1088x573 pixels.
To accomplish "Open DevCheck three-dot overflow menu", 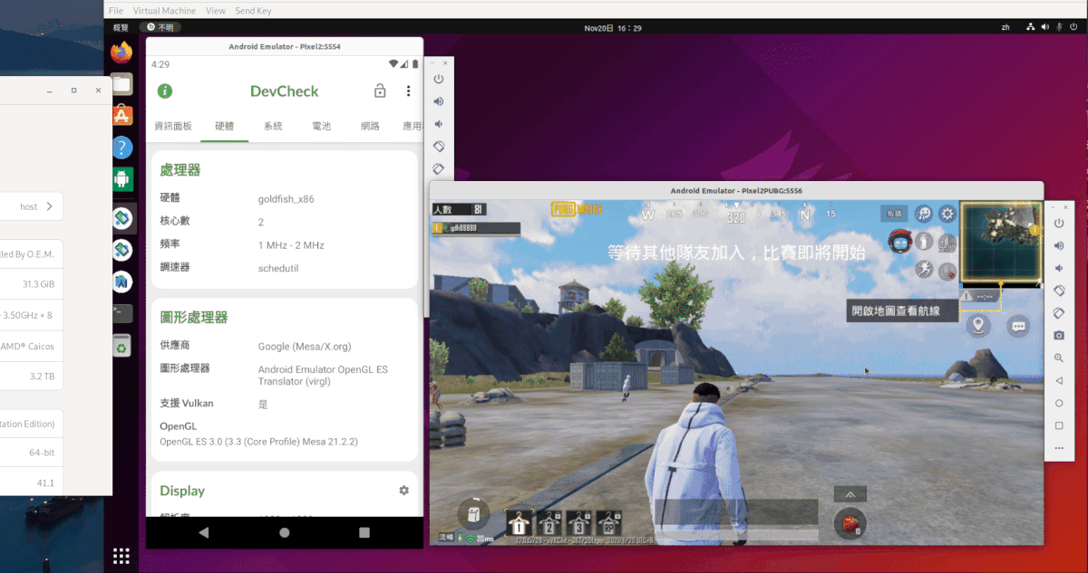I will pos(409,91).
